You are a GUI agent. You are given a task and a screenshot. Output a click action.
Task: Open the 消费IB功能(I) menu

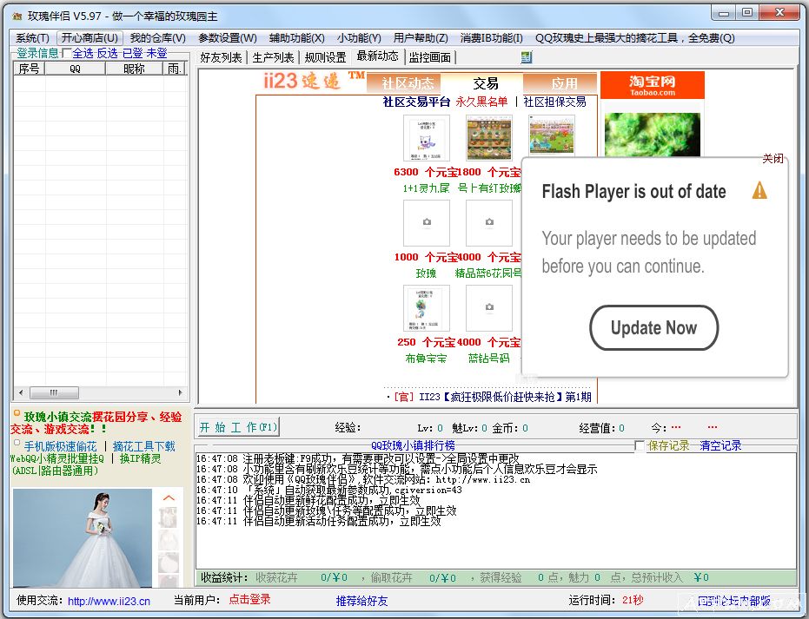491,38
